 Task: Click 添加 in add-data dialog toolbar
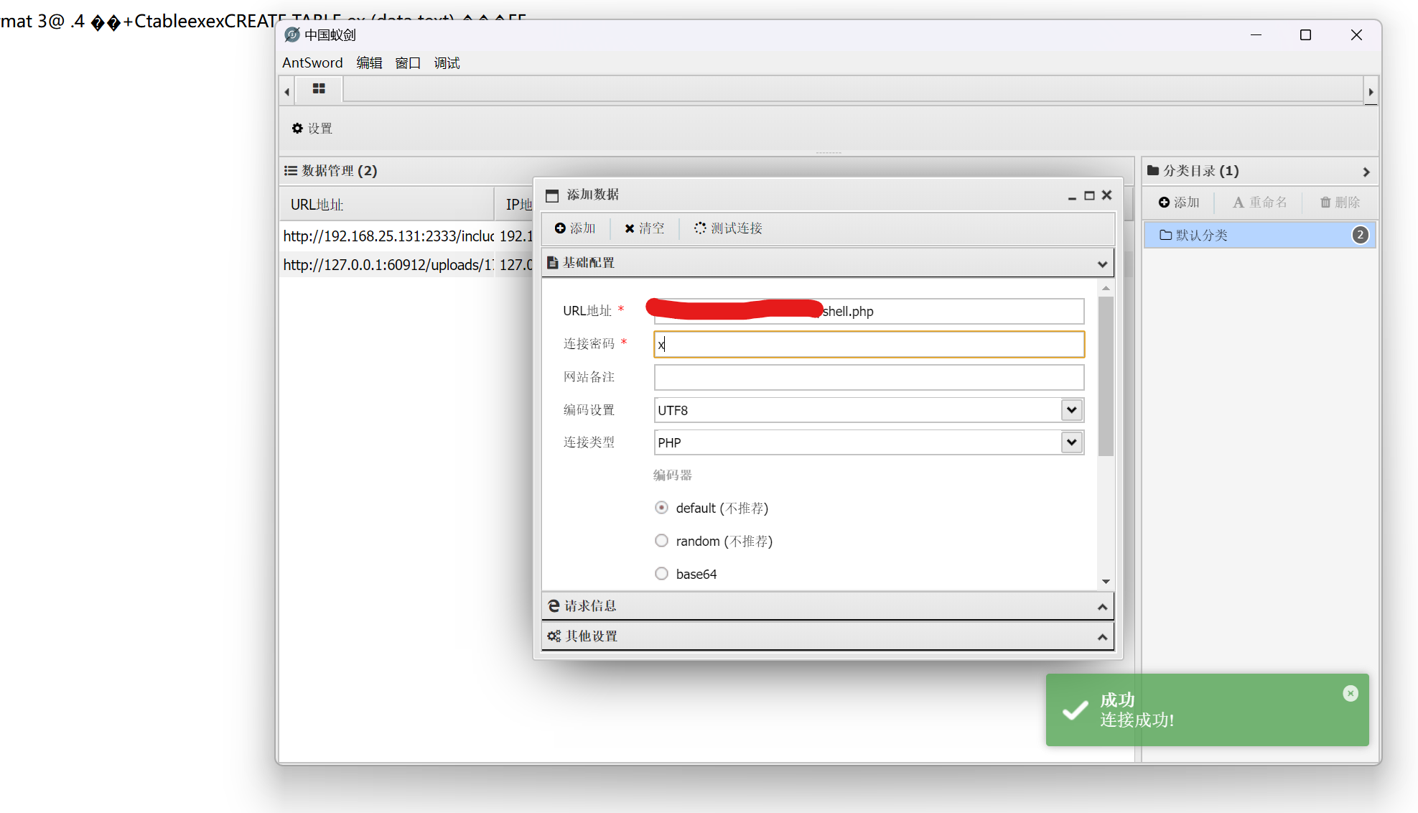pos(575,228)
